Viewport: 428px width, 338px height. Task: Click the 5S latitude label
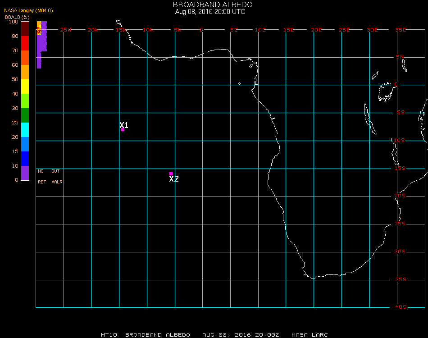401,113
